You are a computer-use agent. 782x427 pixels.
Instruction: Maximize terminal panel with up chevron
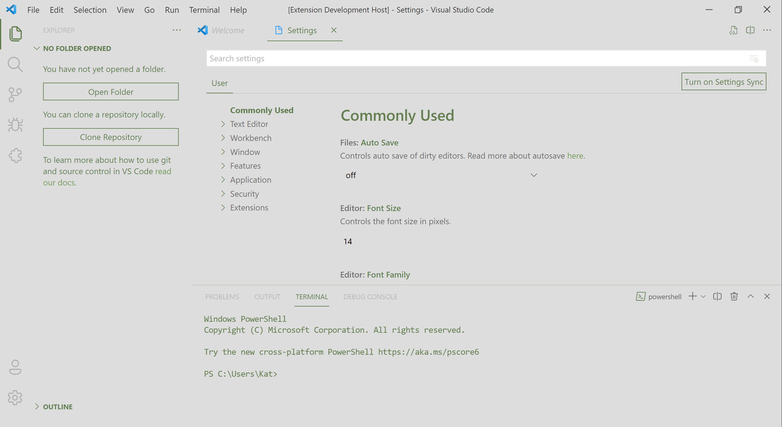click(751, 296)
